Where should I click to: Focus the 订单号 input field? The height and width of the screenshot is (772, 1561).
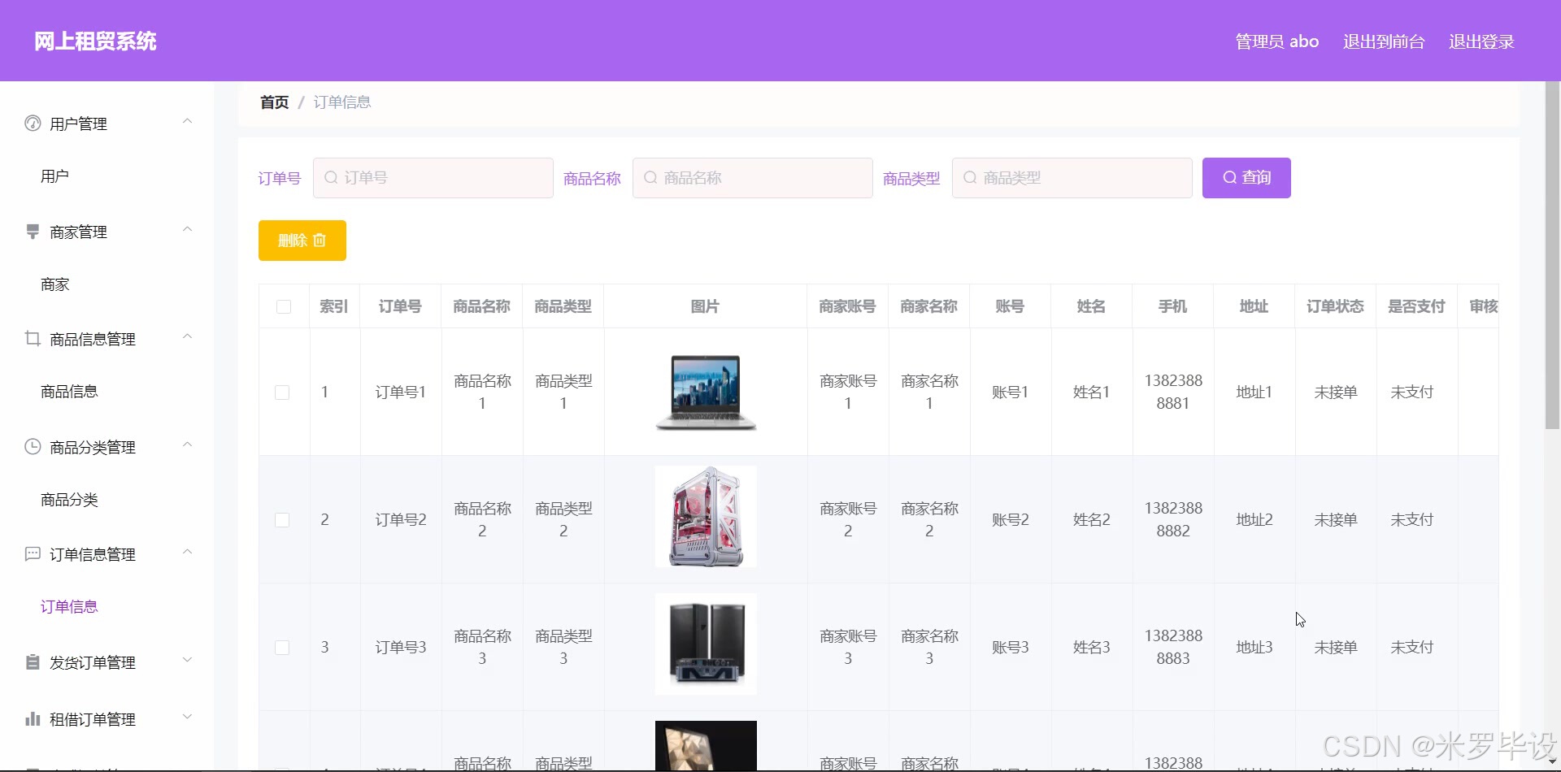pyautogui.click(x=433, y=178)
